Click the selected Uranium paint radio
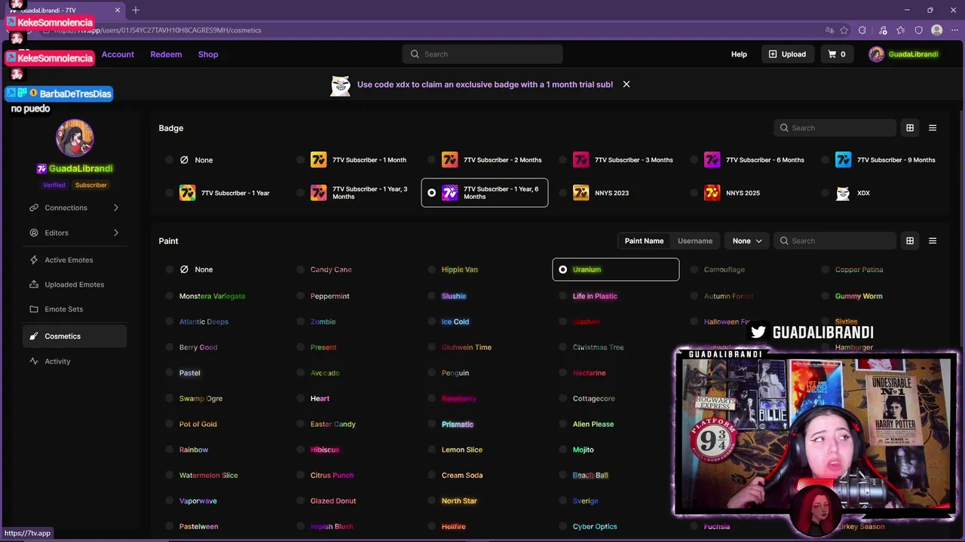The width and height of the screenshot is (965, 542). (563, 269)
